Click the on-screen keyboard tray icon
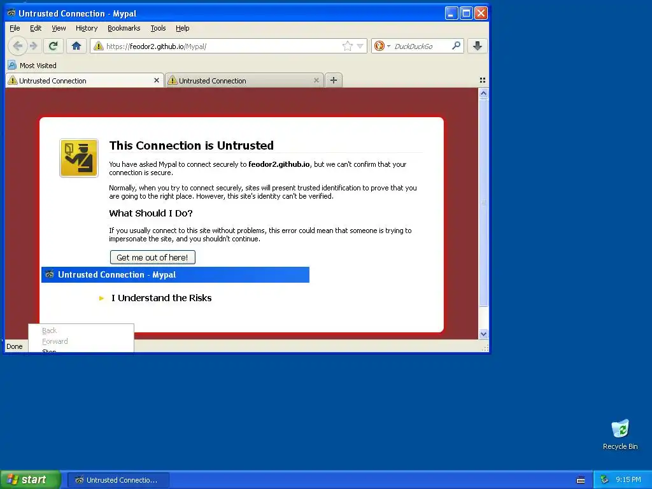 (581, 480)
